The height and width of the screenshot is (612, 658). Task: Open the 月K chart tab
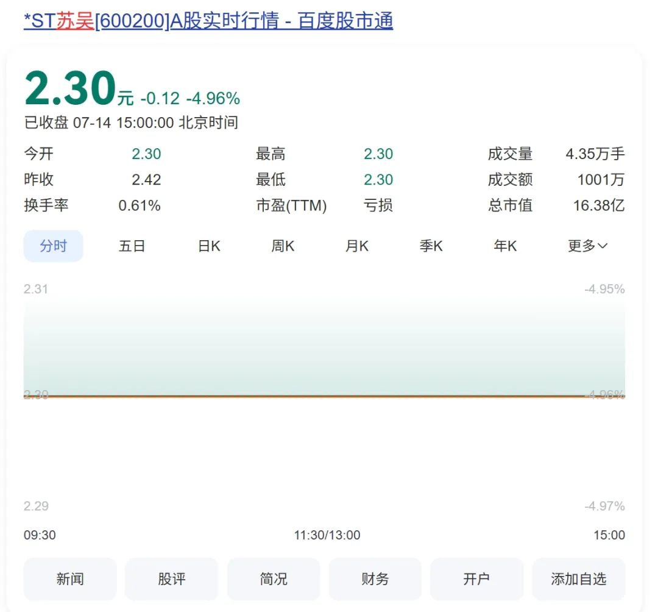pyautogui.click(x=357, y=246)
